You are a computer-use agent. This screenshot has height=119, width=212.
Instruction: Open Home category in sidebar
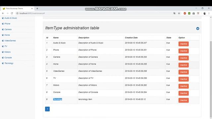click(7, 35)
